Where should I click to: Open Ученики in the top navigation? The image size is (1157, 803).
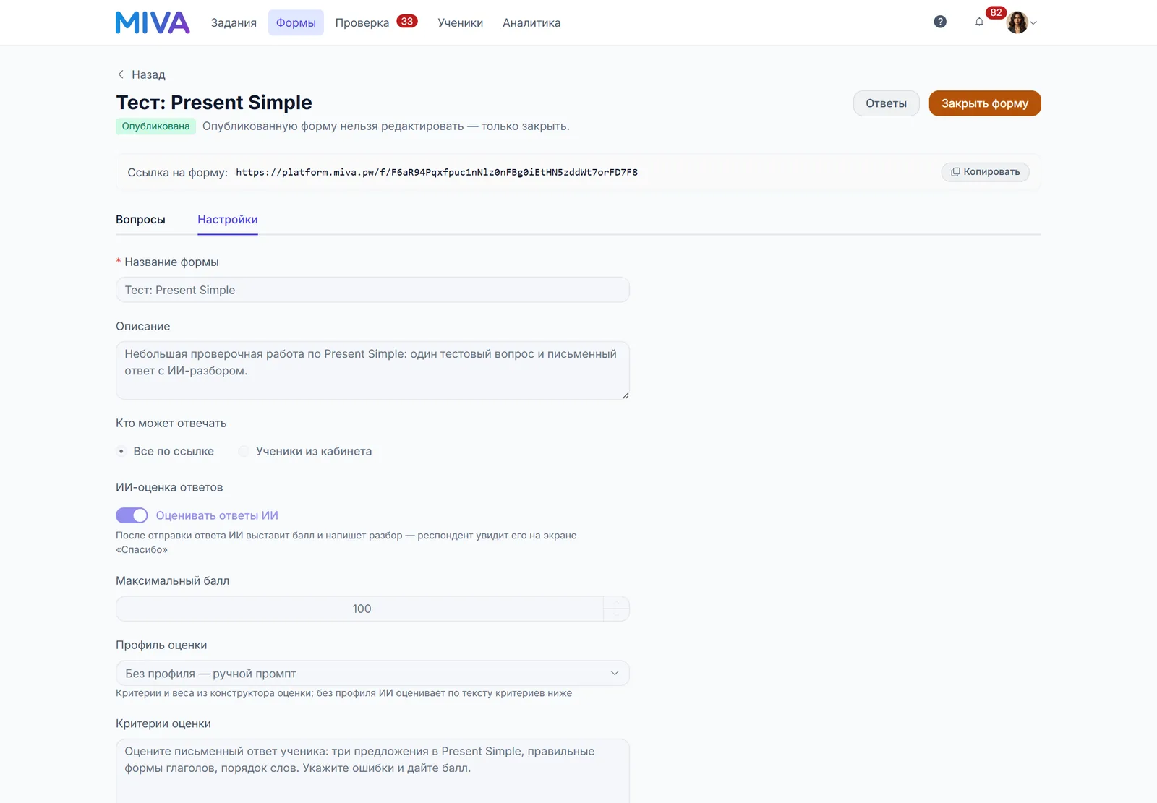(x=460, y=22)
